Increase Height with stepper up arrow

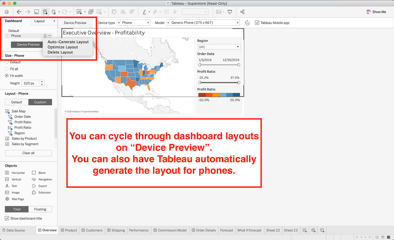pyautogui.click(x=42, y=82)
